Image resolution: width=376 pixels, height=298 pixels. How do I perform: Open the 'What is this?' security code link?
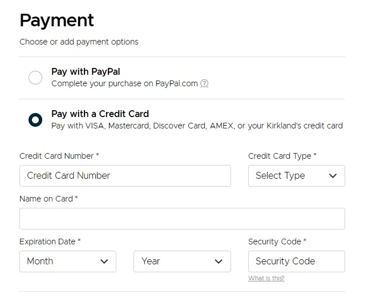pyautogui.click(x=266, y=278)
